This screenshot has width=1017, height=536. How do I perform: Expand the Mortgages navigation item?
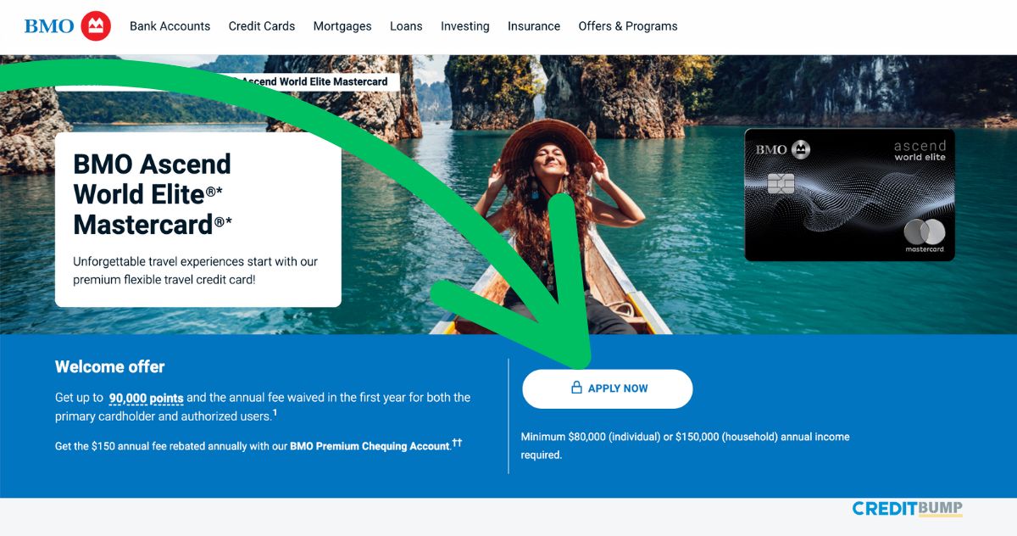pyautogui.click(x=342, y=26)
